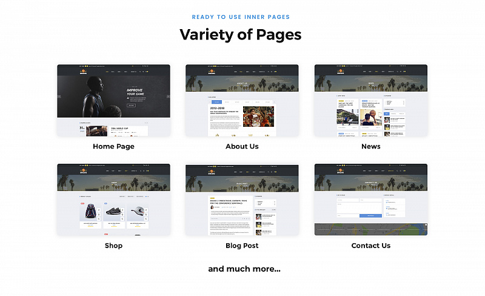Open the About Us preview thumbnail
Screen dimensions: 485x296
click(x=242, y=100)
